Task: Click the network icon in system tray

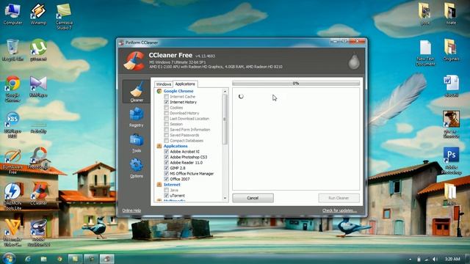Action: pyautogui.click(x=426, y=259)
